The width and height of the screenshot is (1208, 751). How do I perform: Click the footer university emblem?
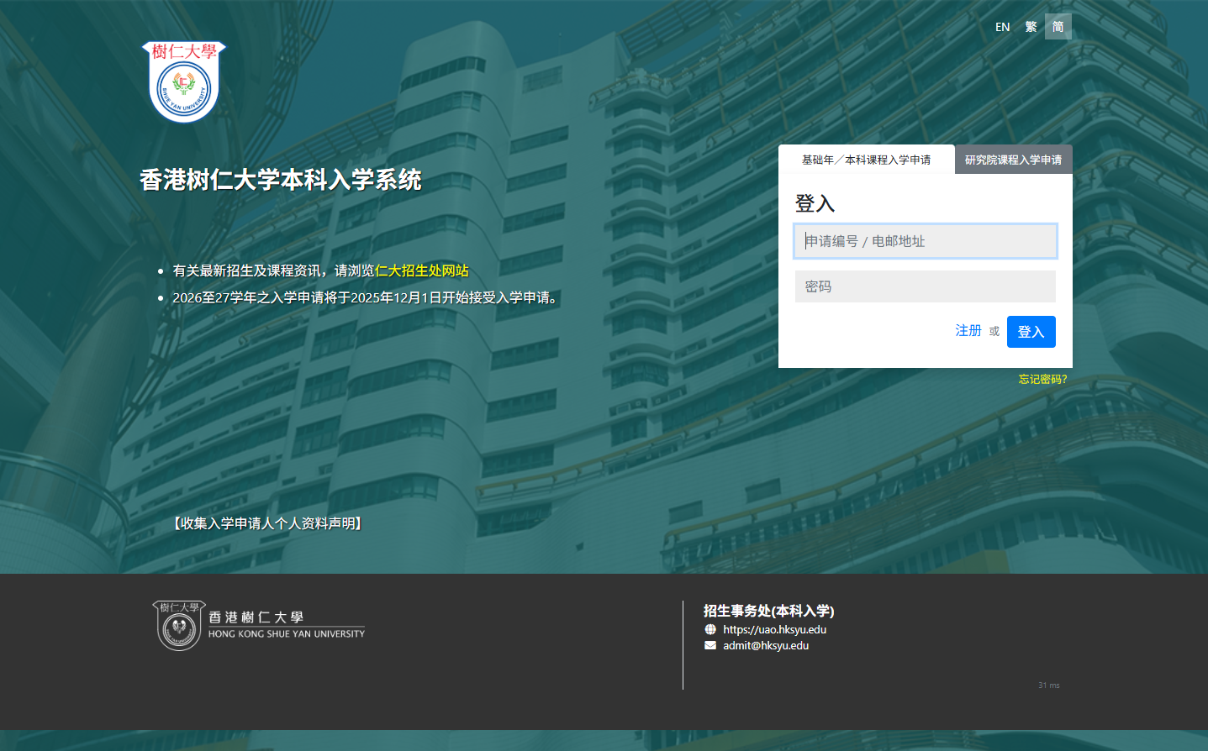point(179,625)
